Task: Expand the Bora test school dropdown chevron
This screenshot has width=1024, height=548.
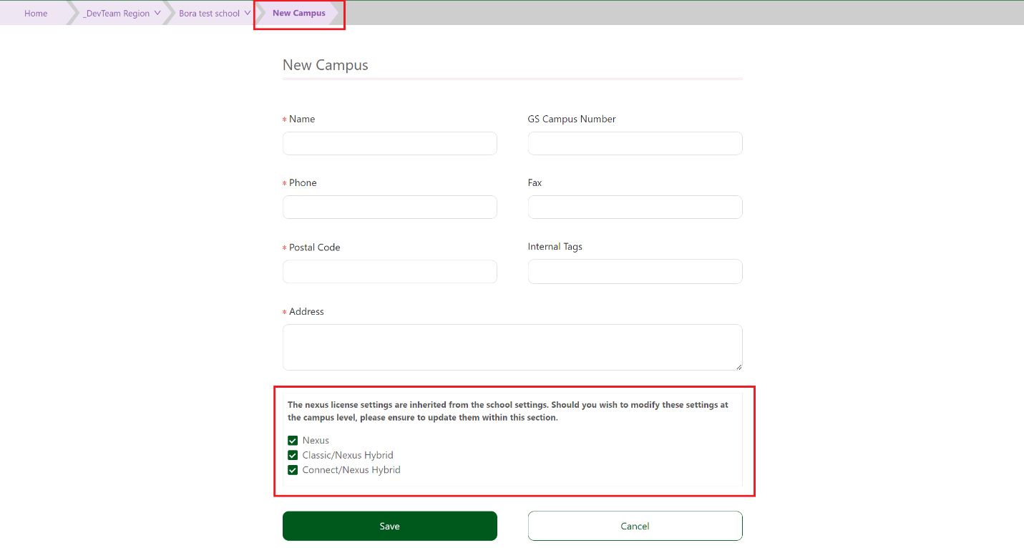Action: [x=248, y=13]
